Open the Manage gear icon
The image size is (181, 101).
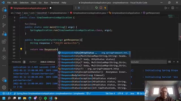click(x=4, y=88)
